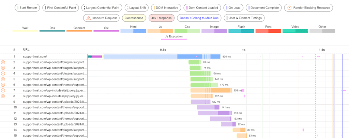Viewport: 349px width, 138px height.
Task: Select the URL in row 7
Action: tap(55, 90)
